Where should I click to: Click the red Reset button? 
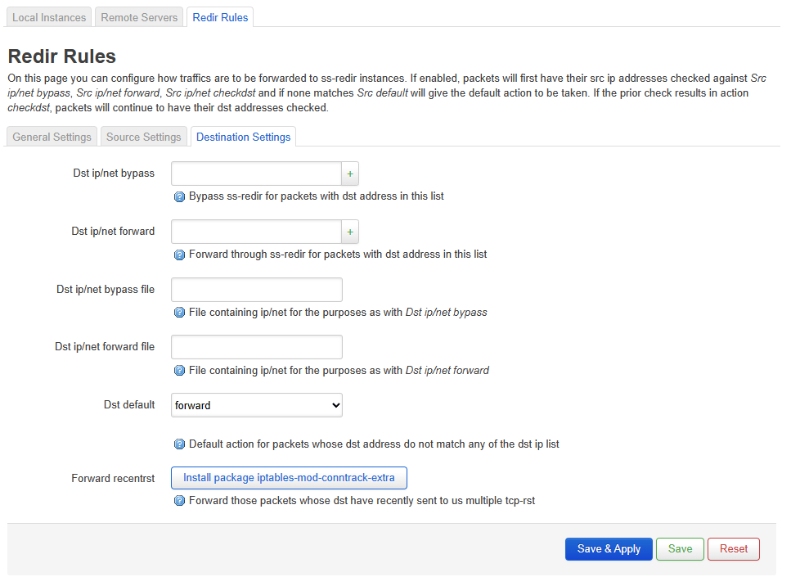[x=734, y=549]
